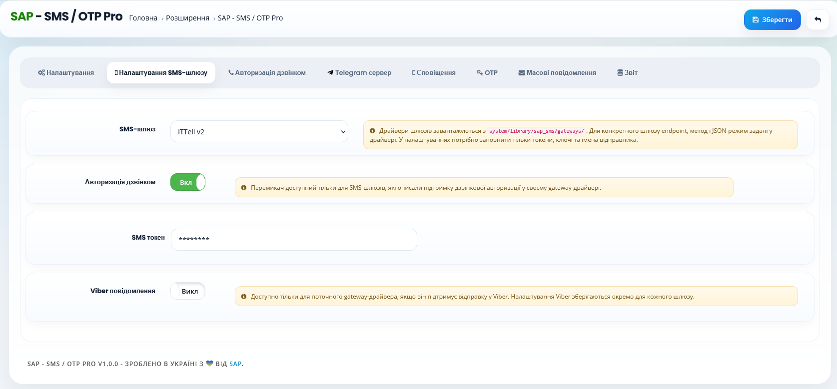Open the Telegram сервер tab

click(359, 72)
